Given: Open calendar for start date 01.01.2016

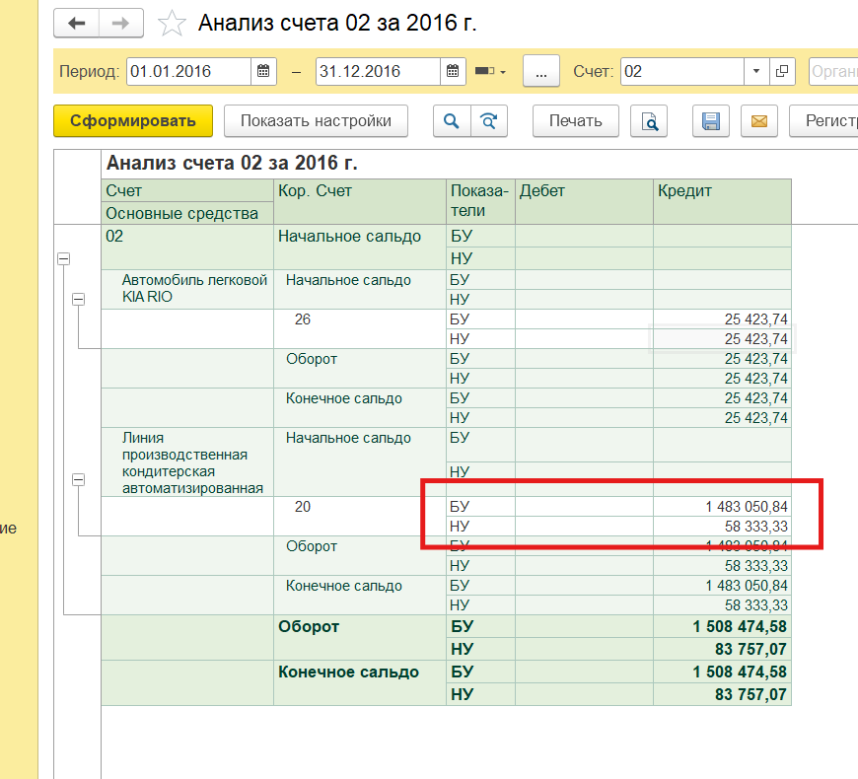Looking at the screenshot, I should [x=264, y=71].
